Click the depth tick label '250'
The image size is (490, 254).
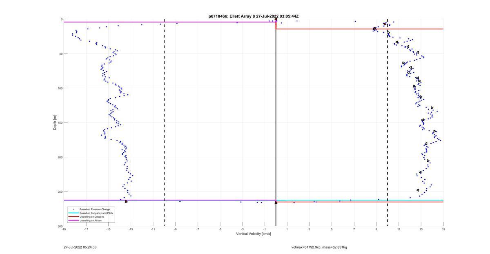(x=60, y=192)
